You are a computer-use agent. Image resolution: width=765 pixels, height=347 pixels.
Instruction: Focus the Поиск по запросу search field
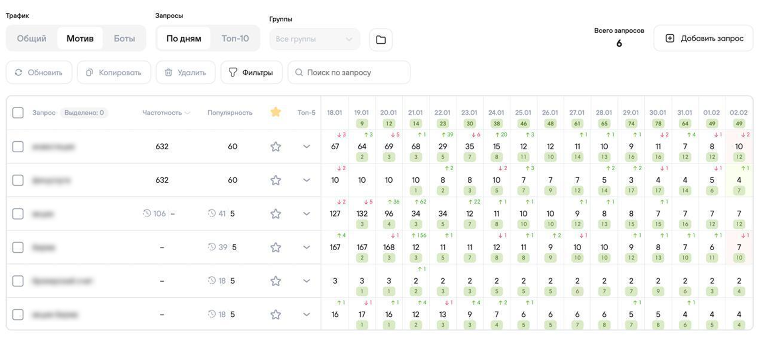pos(349,72)
